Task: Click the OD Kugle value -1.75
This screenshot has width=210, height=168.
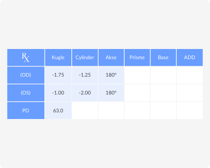Action: click(x=58, y=75)
